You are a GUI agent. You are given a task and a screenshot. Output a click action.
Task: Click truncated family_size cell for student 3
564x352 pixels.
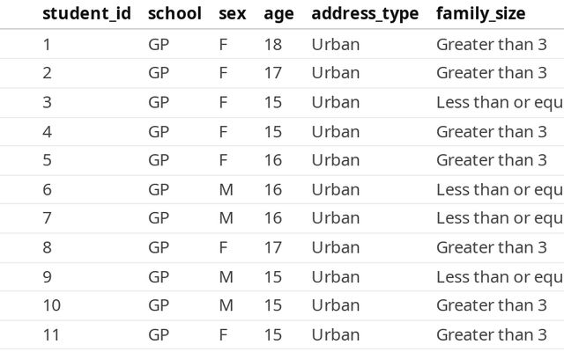point(500,104)
